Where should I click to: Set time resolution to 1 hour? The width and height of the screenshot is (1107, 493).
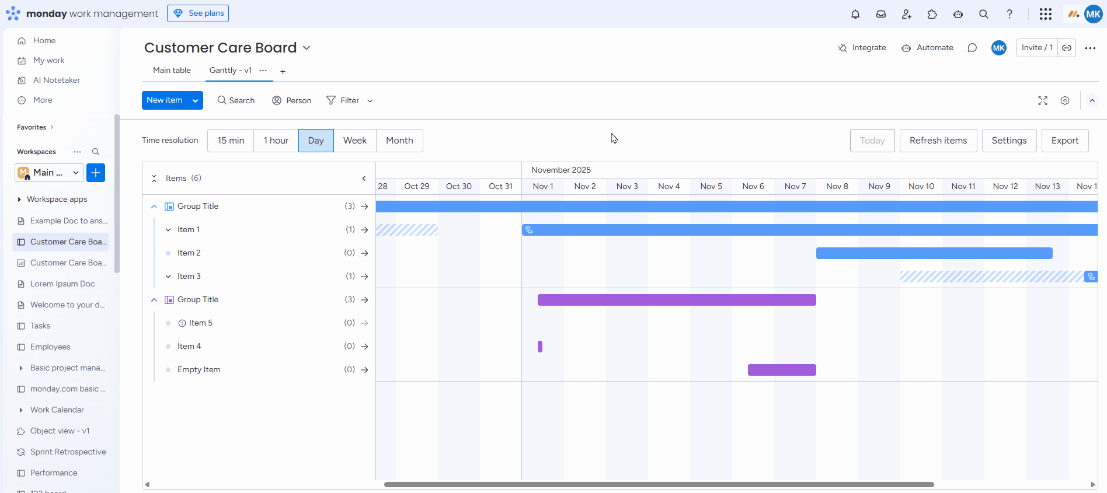click(276, 141)
